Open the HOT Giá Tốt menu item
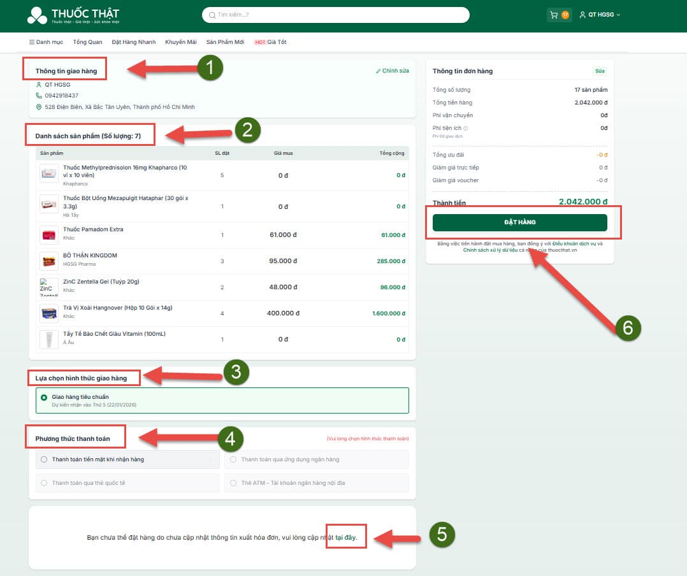Screen dimensions: 687x576 click(x=270, y=42)
